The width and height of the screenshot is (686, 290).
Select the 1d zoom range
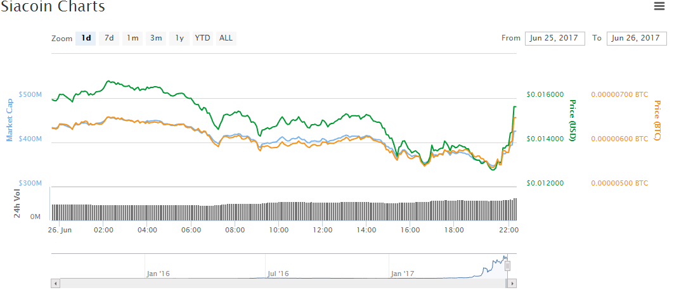coord(86,39)
